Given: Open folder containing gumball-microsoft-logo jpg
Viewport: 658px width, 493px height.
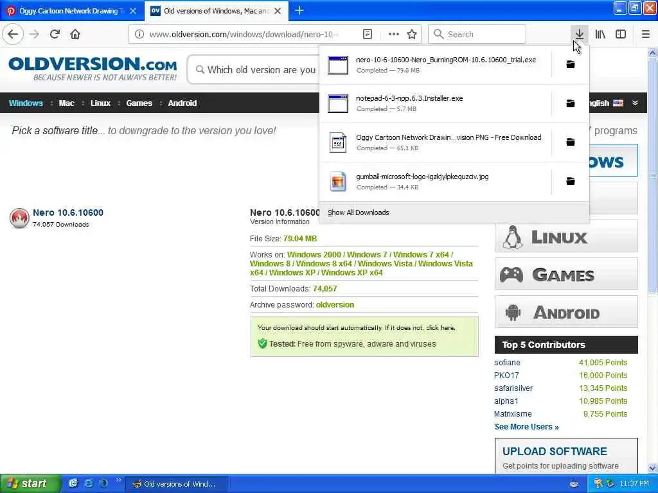Looking at the screenshot, I should (571, 181).
